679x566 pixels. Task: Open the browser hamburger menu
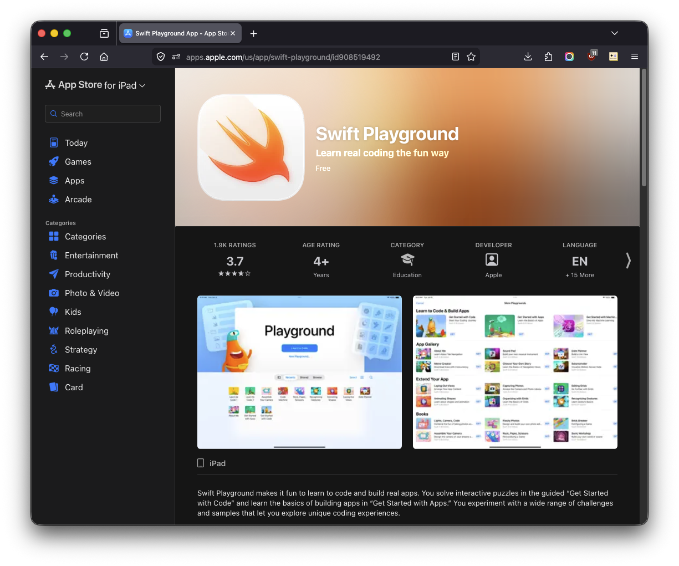(x=635, y=57)
